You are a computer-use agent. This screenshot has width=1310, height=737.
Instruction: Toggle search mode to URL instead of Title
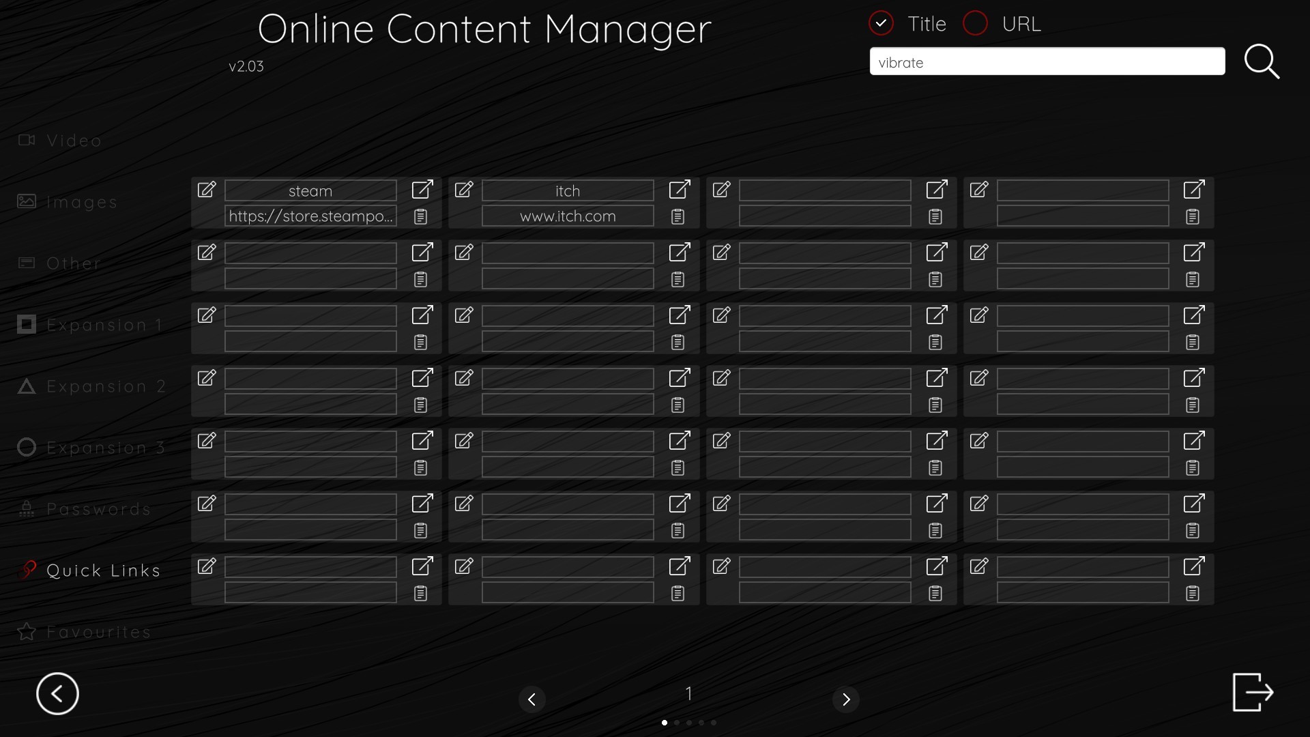[x=976, y=23]
